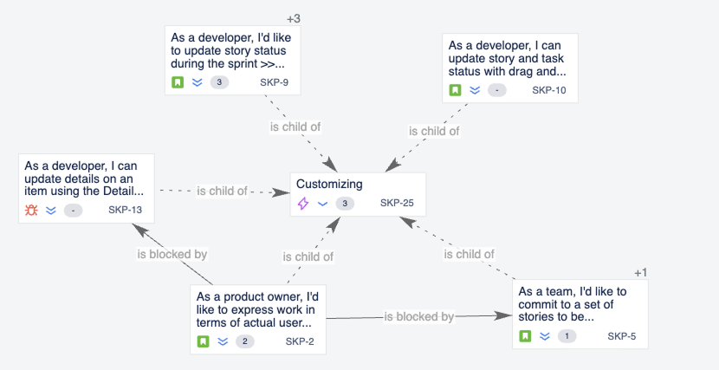Viewport: 719px width, 370px height.
Task: Click the bug type icon on SKP-13
Action: click(x=31, y=210)
